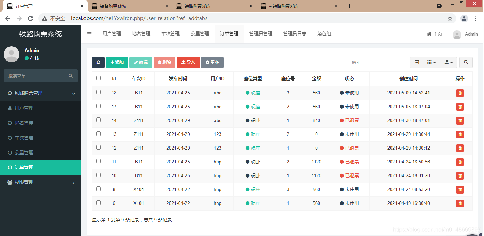Check the box for order Id 8

[98, 189]
